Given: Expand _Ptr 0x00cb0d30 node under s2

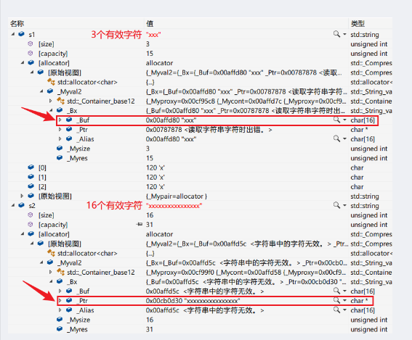Looking at the screenshot, I should pos(60,300).
